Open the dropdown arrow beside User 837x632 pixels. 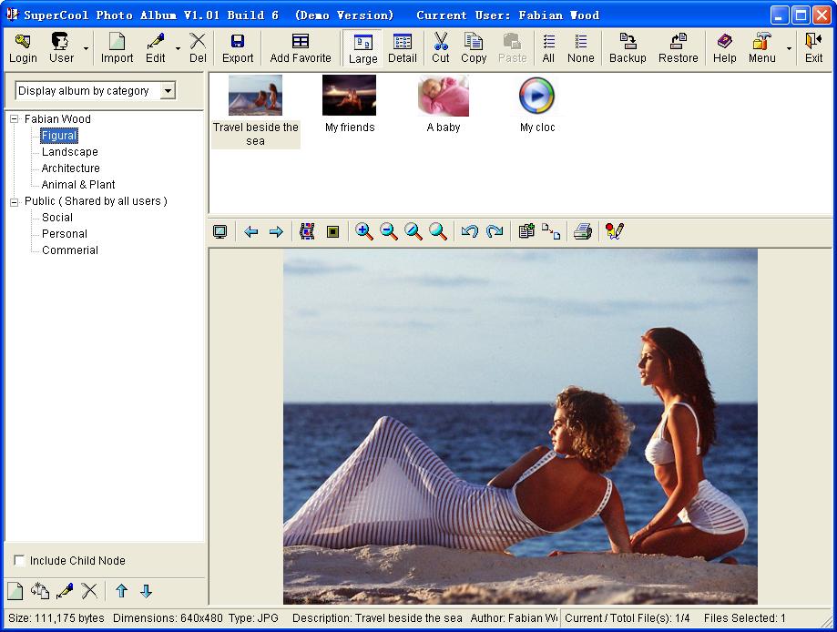(x=87, y=48)
